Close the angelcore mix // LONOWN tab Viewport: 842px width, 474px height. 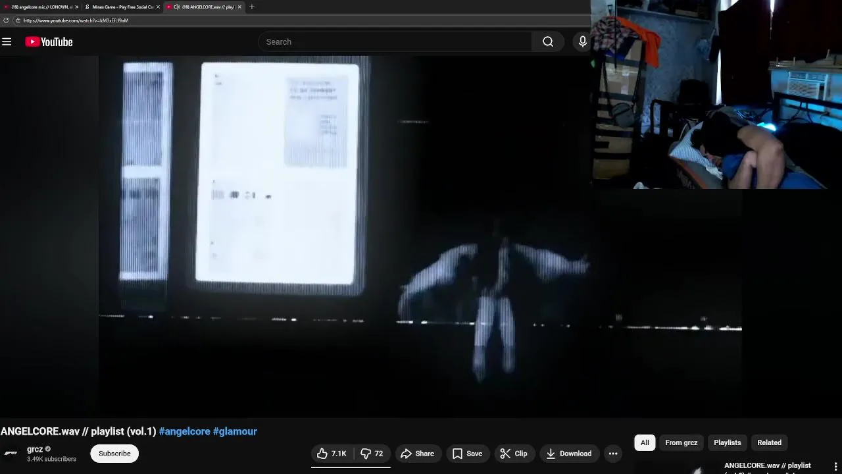click(76, 7)
